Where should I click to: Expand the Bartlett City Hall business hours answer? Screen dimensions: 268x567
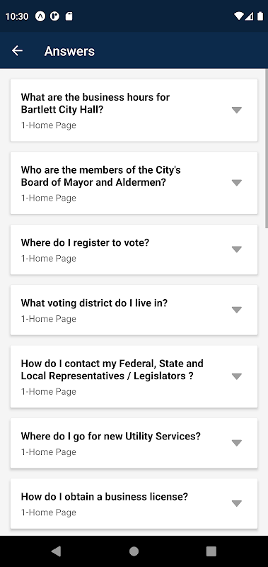237,110
